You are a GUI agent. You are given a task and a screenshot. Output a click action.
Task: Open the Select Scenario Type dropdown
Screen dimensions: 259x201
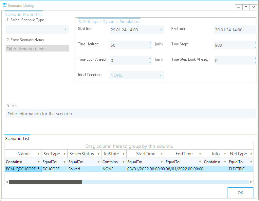[37, 30]
